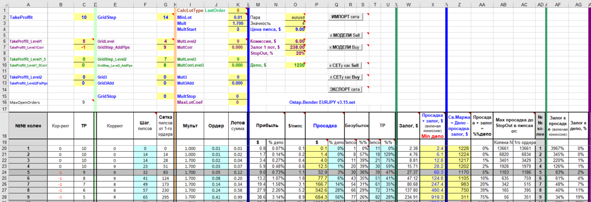Select the Залог 1 лот value 238.00
Viewport: 591px width, 202px height.
pos(295,47)
